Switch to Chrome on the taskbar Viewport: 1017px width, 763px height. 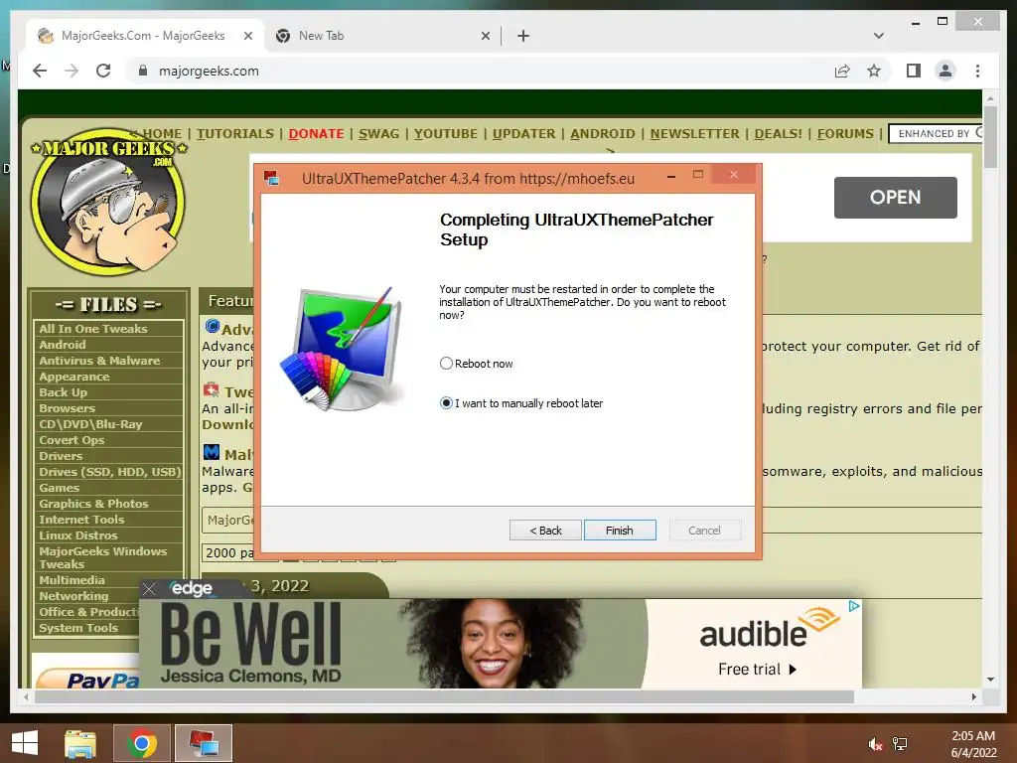tap(141, 743)
